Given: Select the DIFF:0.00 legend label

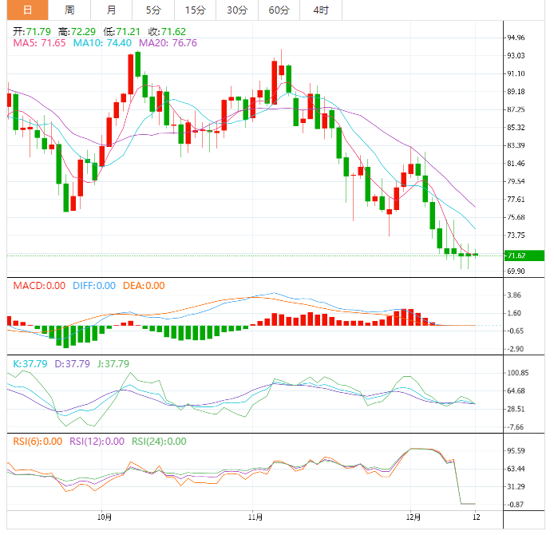Looking at the screenshot, I should [93, 286].
